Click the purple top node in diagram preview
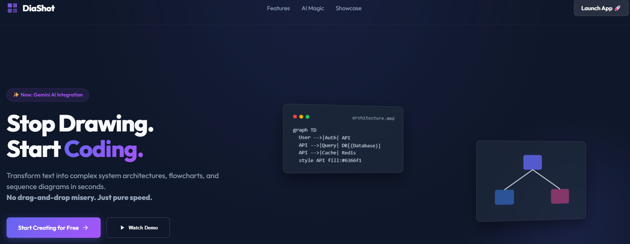 tap(533, 162)
